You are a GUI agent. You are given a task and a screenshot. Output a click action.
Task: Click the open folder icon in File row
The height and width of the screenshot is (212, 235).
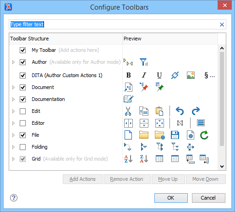click(144, 135)
